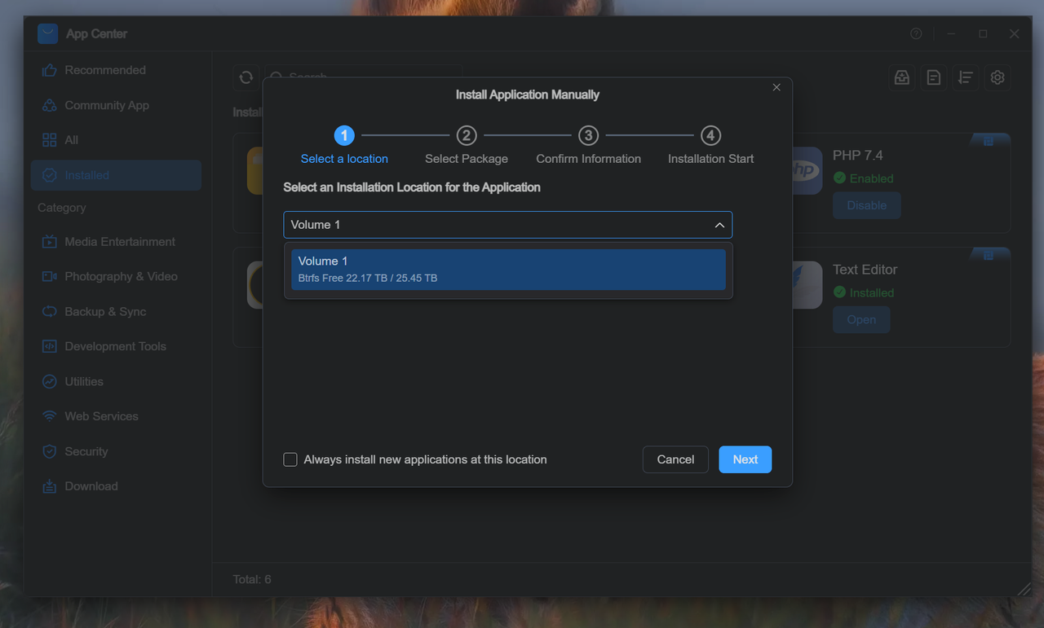The width and height of the screenshot is (1044, 628).
Task: Refresh the app list with the refresh icon
Action: coord(246,77)
